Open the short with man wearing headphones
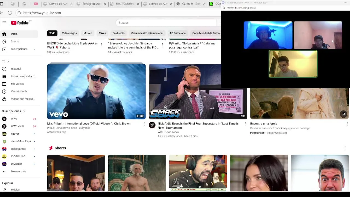 (198, 173)
